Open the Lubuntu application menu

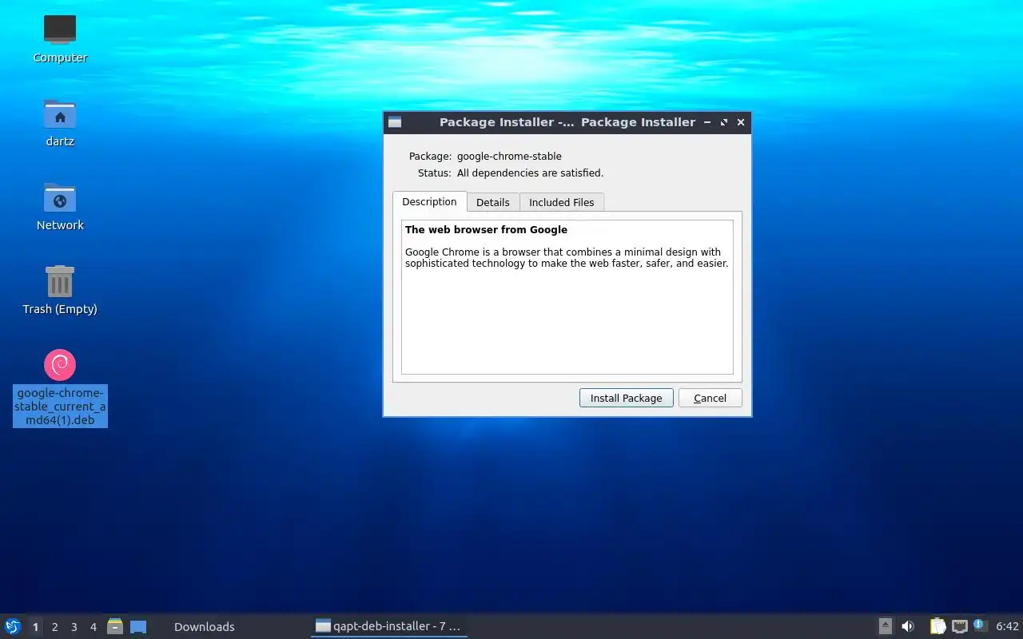[13, 626]
